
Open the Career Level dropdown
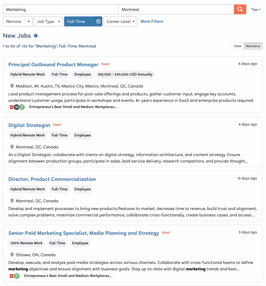pos(120,21)
